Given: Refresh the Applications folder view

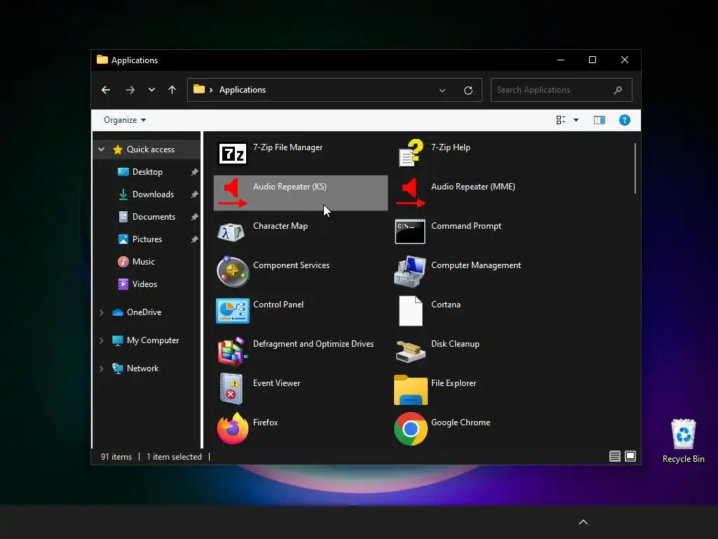Looking at the screenshot, I should click(468, 91).
